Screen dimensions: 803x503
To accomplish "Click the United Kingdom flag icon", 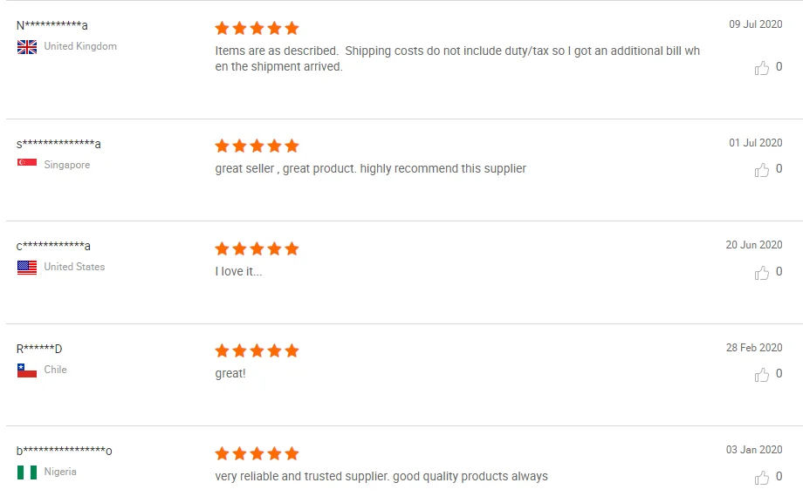I will [27, 47].
